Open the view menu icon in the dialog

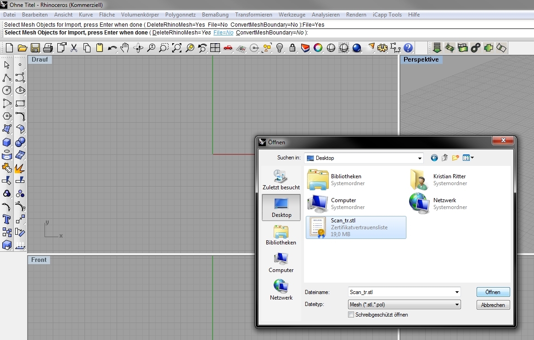468,158
